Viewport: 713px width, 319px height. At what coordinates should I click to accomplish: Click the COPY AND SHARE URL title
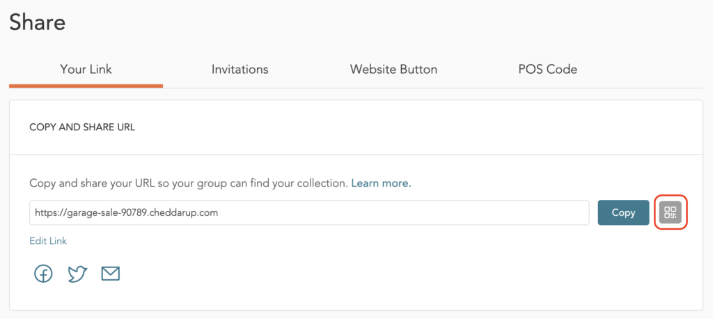[x=82, y=127]
